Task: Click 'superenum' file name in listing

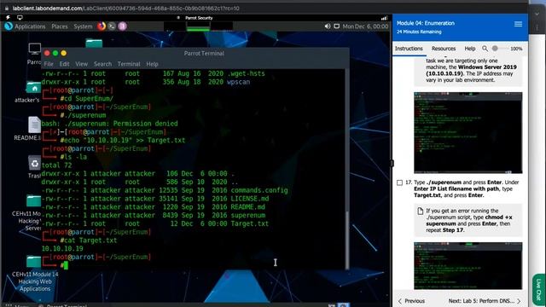Action: tap(248, 216)
